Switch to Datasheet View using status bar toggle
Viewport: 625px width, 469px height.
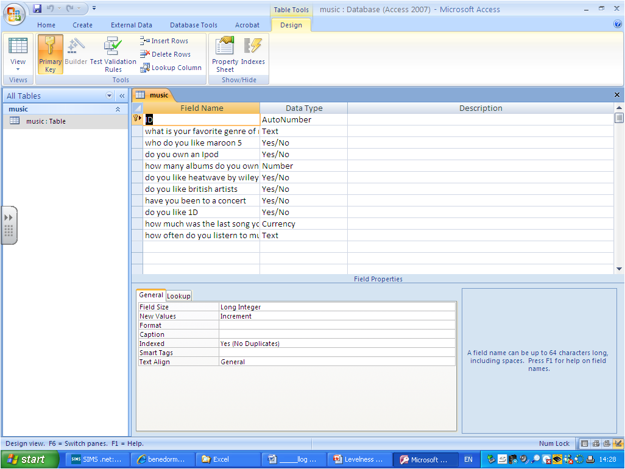click(584, 443)
